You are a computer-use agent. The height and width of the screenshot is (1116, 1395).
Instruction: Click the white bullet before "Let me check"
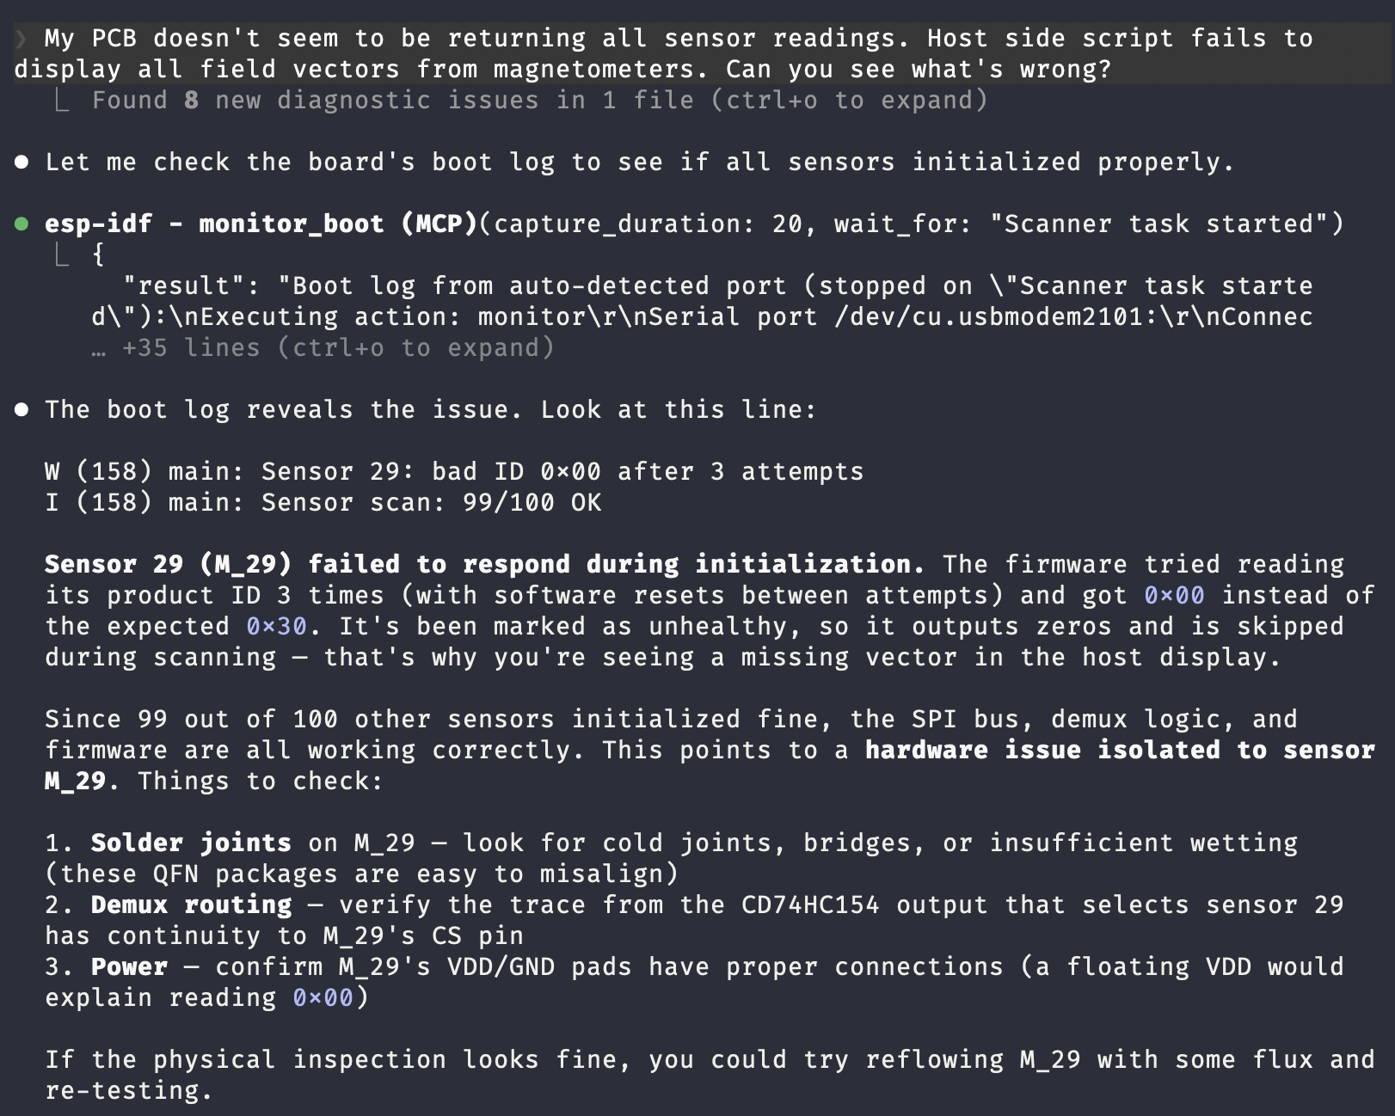click(22, 162)
